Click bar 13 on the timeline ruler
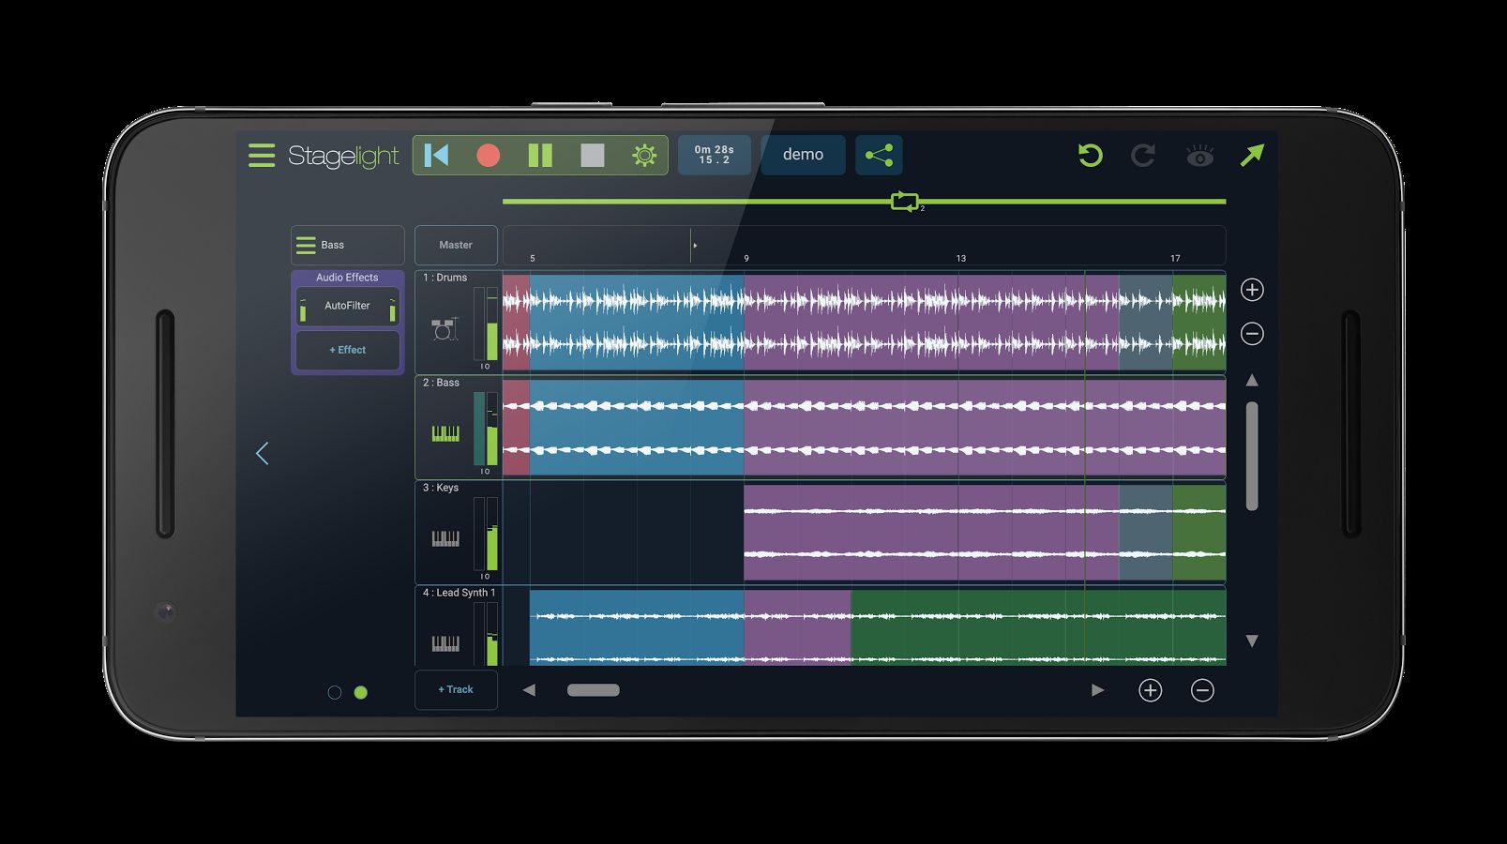 click(x=961, y=259)
